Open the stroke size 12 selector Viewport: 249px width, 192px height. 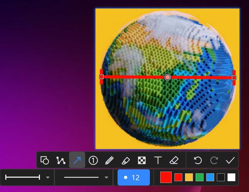point(134,177)
